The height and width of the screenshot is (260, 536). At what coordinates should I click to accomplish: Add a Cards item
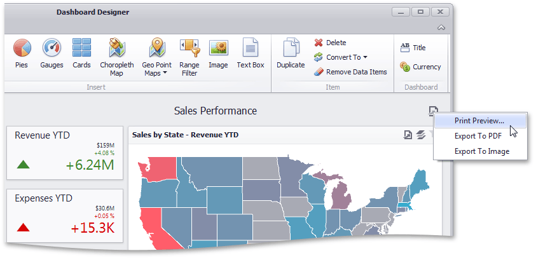click(x=81, y=53)
